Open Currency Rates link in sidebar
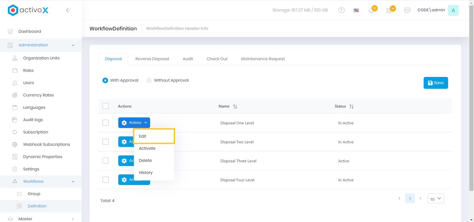The width and height of the screenshot is (474, 222). [x=39, y=95]
